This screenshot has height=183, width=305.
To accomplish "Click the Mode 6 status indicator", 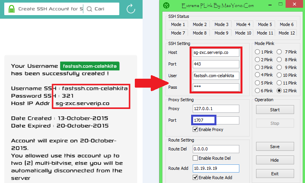I will click(287, 24).
